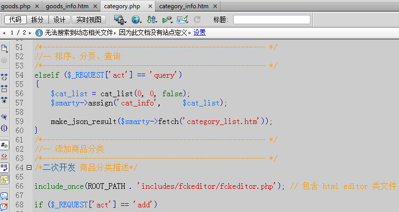Open Preview in Browser globe menu
Image resolution: width=399 pixels, height=212 pixels.
point(136,20)
